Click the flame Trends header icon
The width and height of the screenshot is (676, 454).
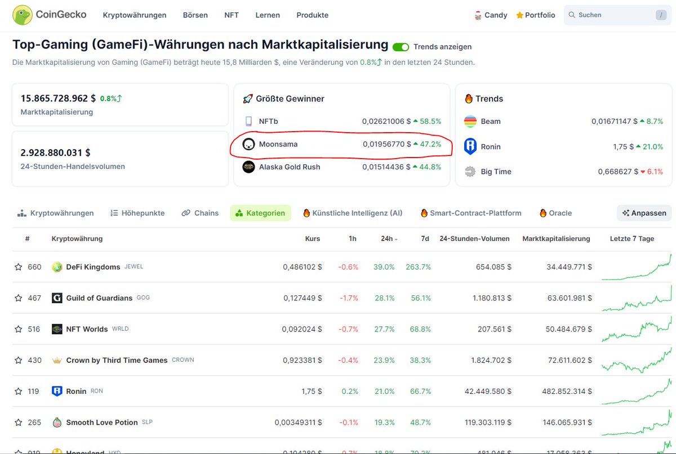click(x=468, y=98)
